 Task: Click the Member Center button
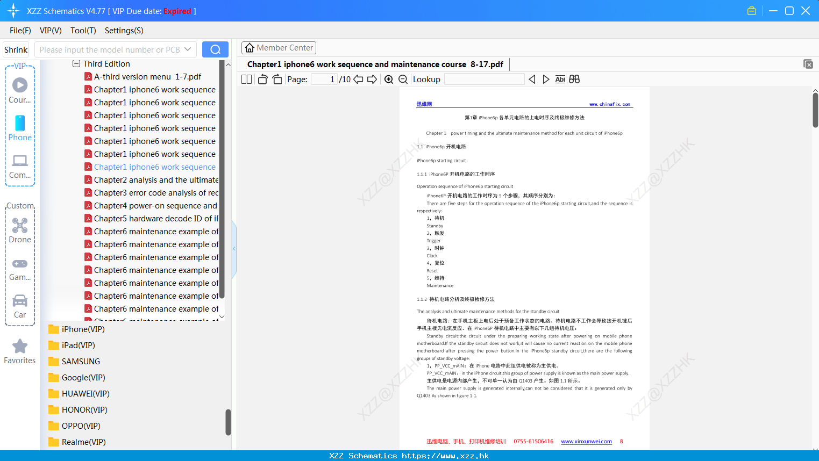[x=279, y=48]
